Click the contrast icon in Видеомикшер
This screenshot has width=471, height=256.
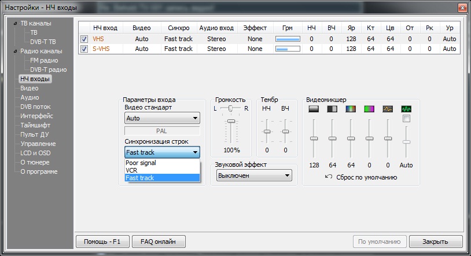[332, 108]
